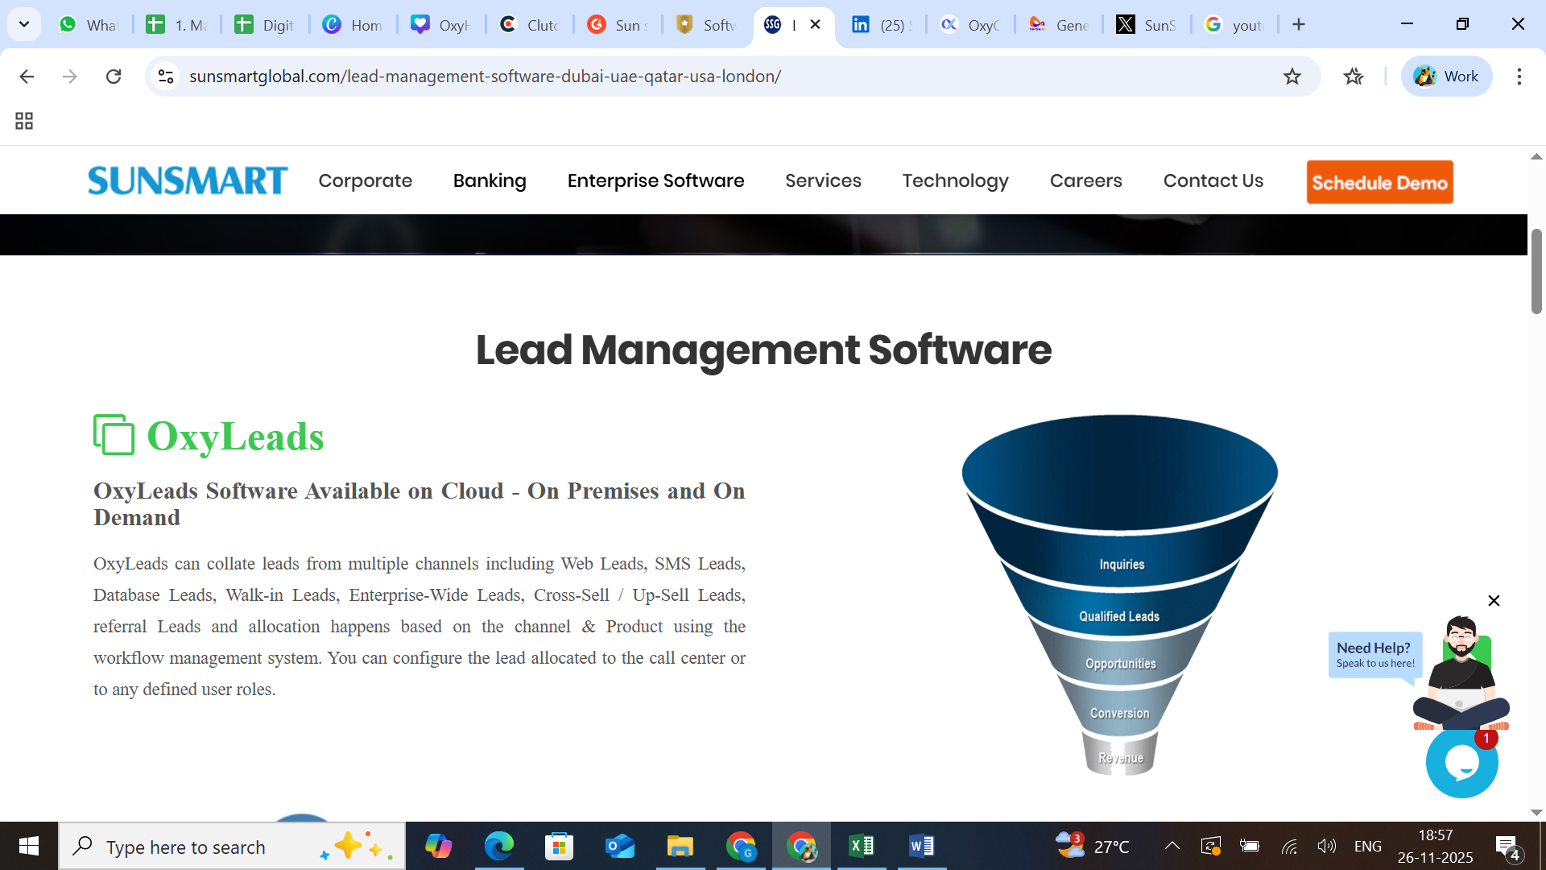The width and height of the screenshot is (1546, 870).
Task: Click the page vertical scrollbar thumb
Action: [x=1536, y=271]
